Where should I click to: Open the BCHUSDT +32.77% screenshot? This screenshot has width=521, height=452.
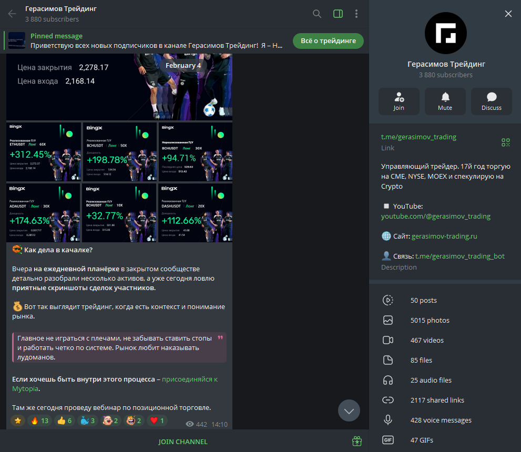[119, 212]
